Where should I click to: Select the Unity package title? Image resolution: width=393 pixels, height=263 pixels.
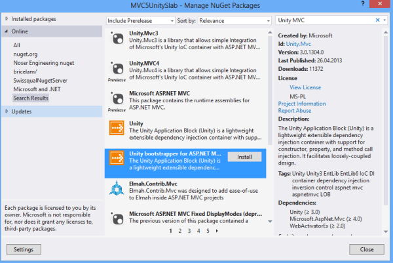[x=136, y=123]
